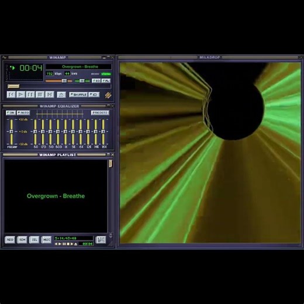Click the 60 Hz band slider handle
The image size is (304, 304).
[x=35, y=132]
